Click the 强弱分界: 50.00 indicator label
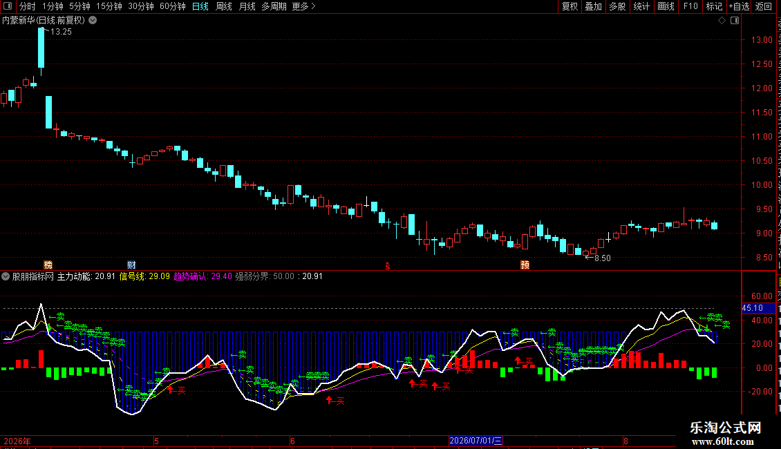 tap(265, 276)
